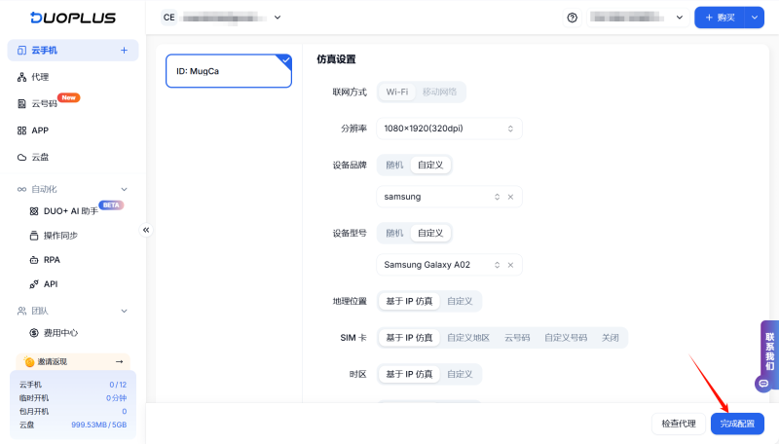Collapse the 自动化 sidebar section
Screen dimensions: 779x444
(x=124, y=189)
